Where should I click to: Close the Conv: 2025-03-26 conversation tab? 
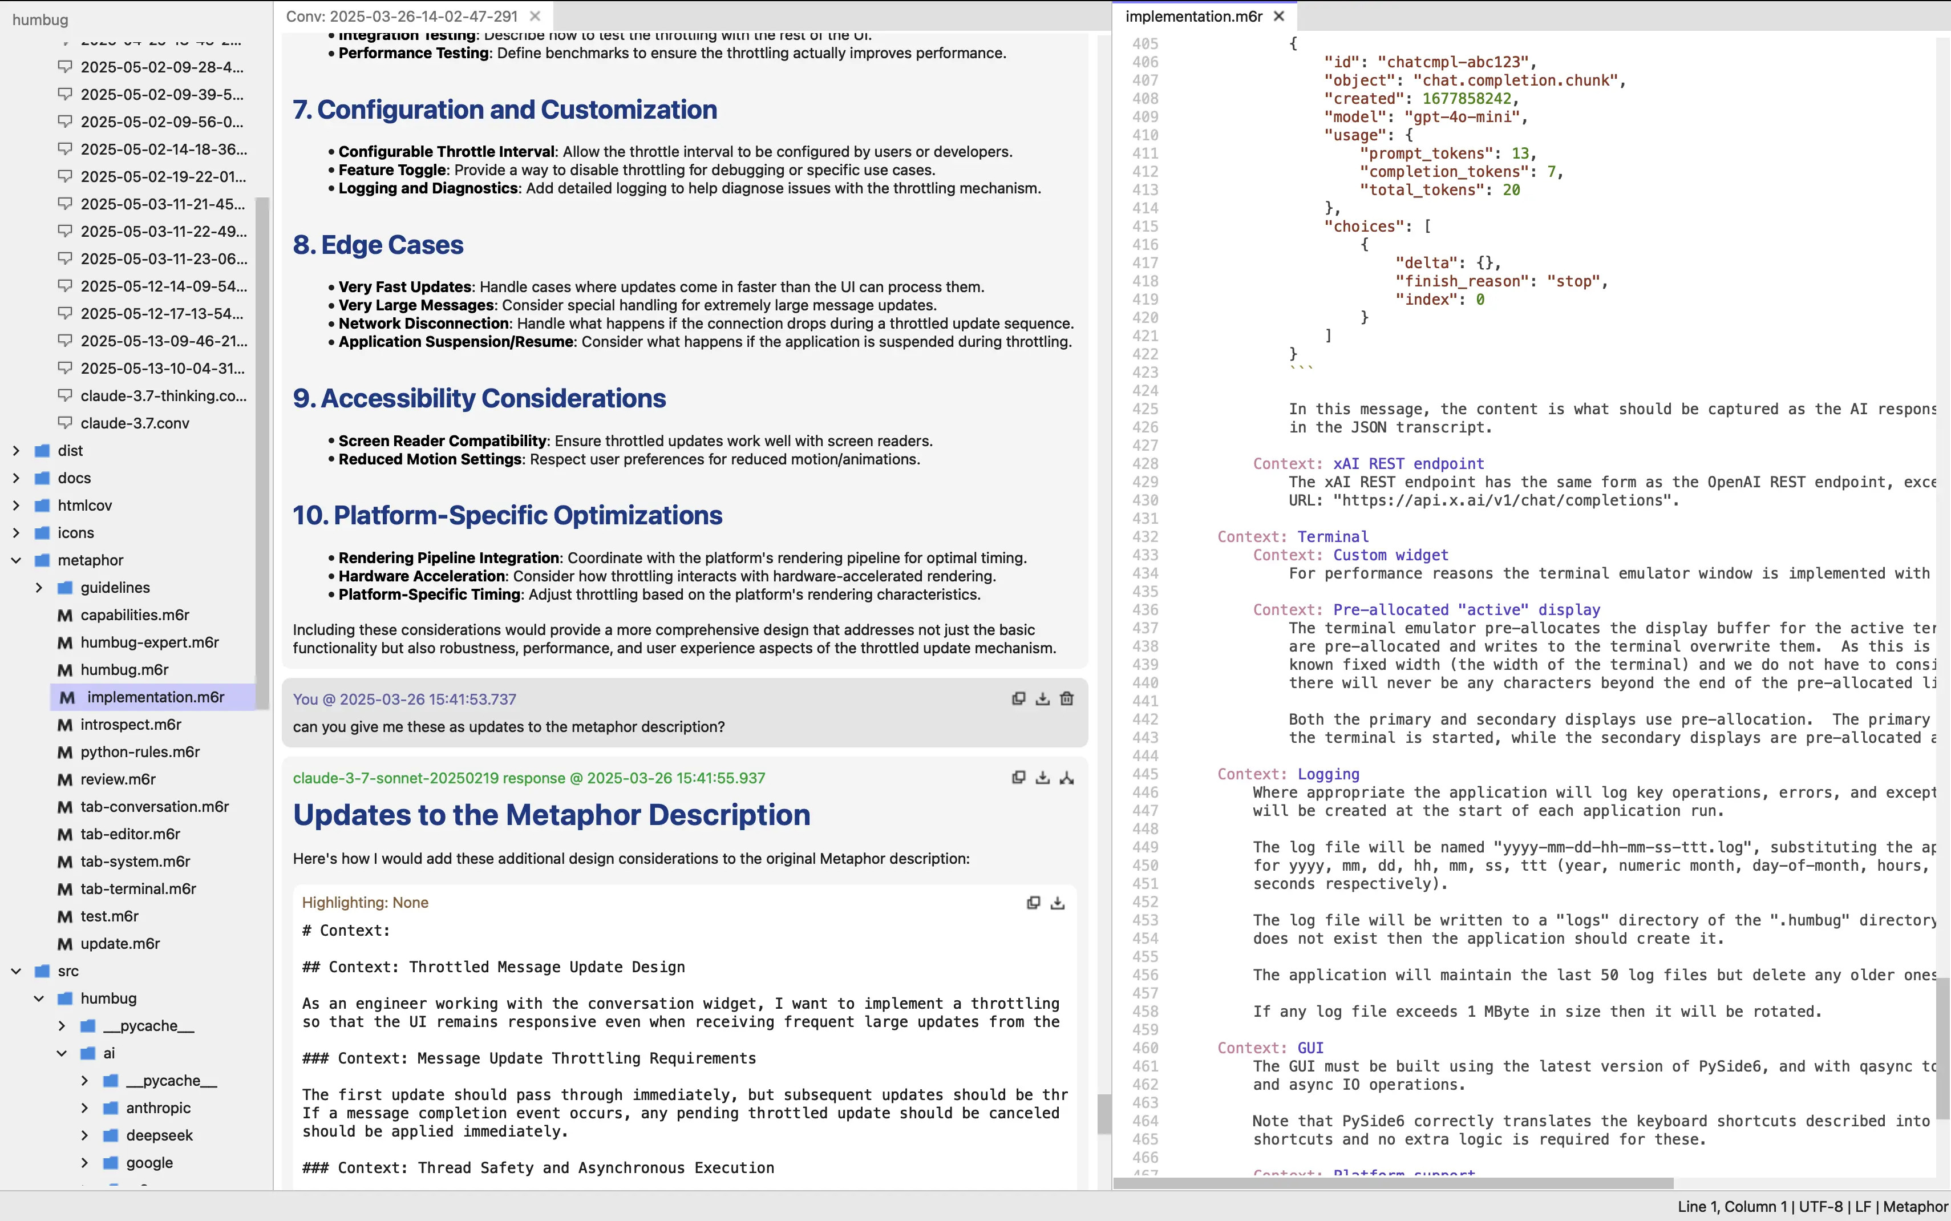pos(535,16)
